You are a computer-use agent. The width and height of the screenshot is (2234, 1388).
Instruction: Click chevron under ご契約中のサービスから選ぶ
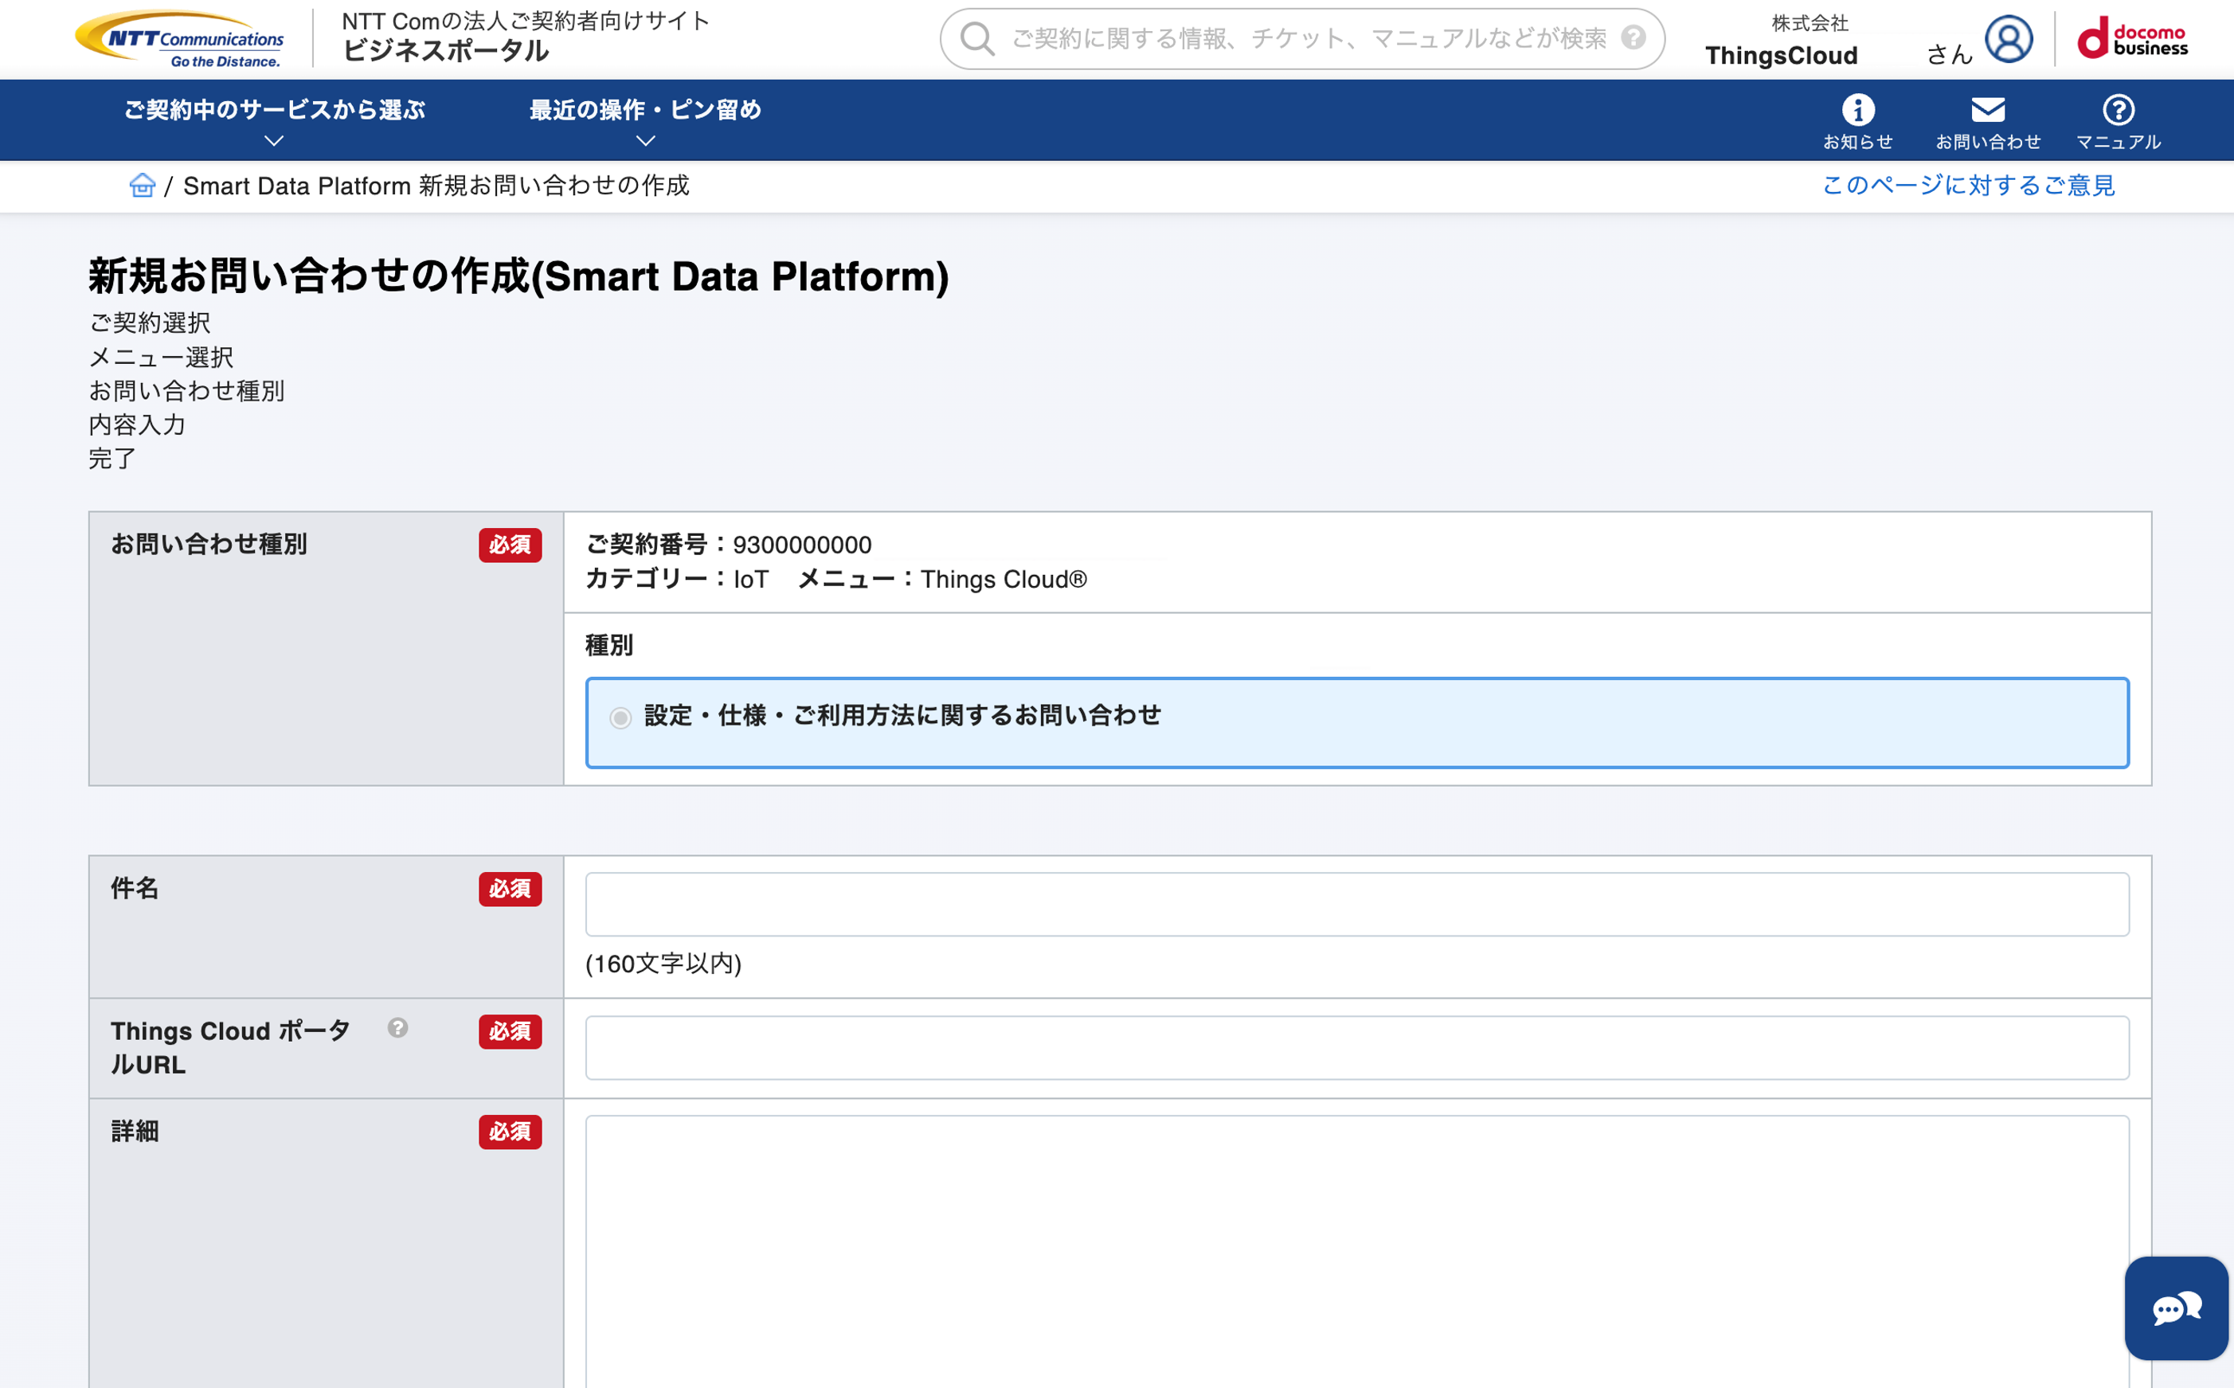tap(273, 140)
